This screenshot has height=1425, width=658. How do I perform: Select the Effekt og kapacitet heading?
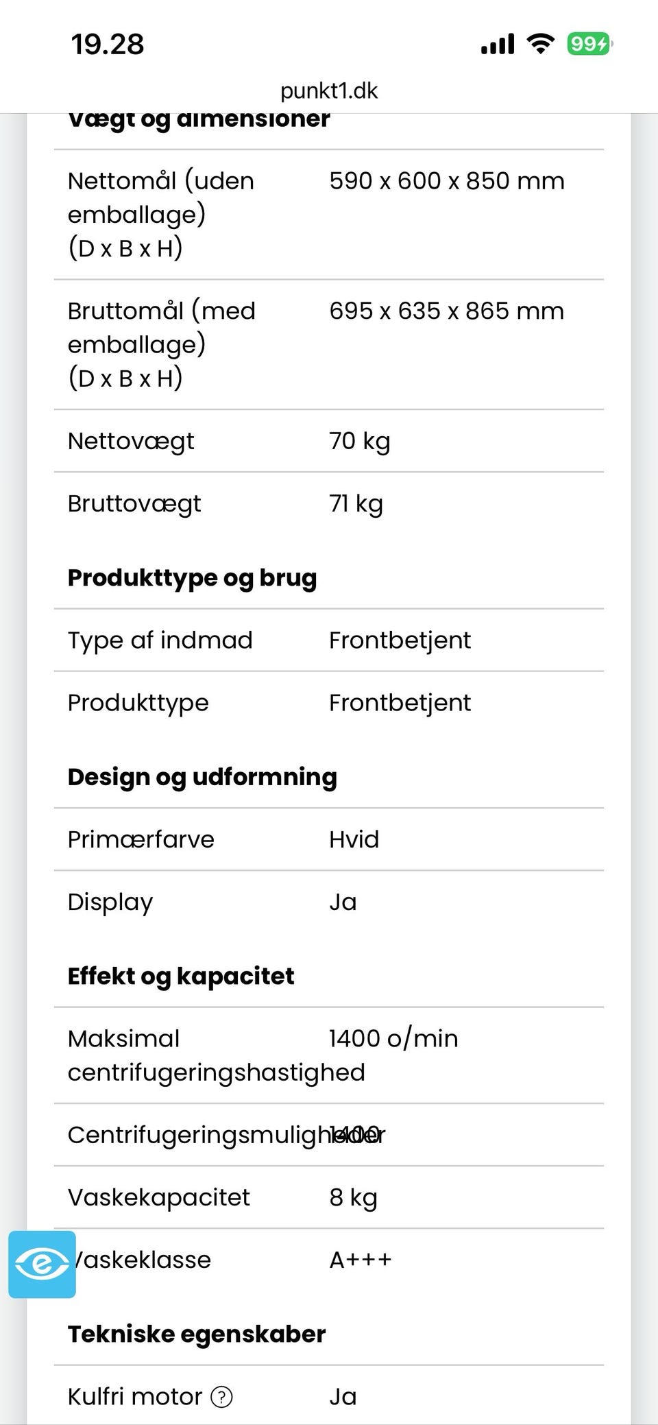point(181,976)
